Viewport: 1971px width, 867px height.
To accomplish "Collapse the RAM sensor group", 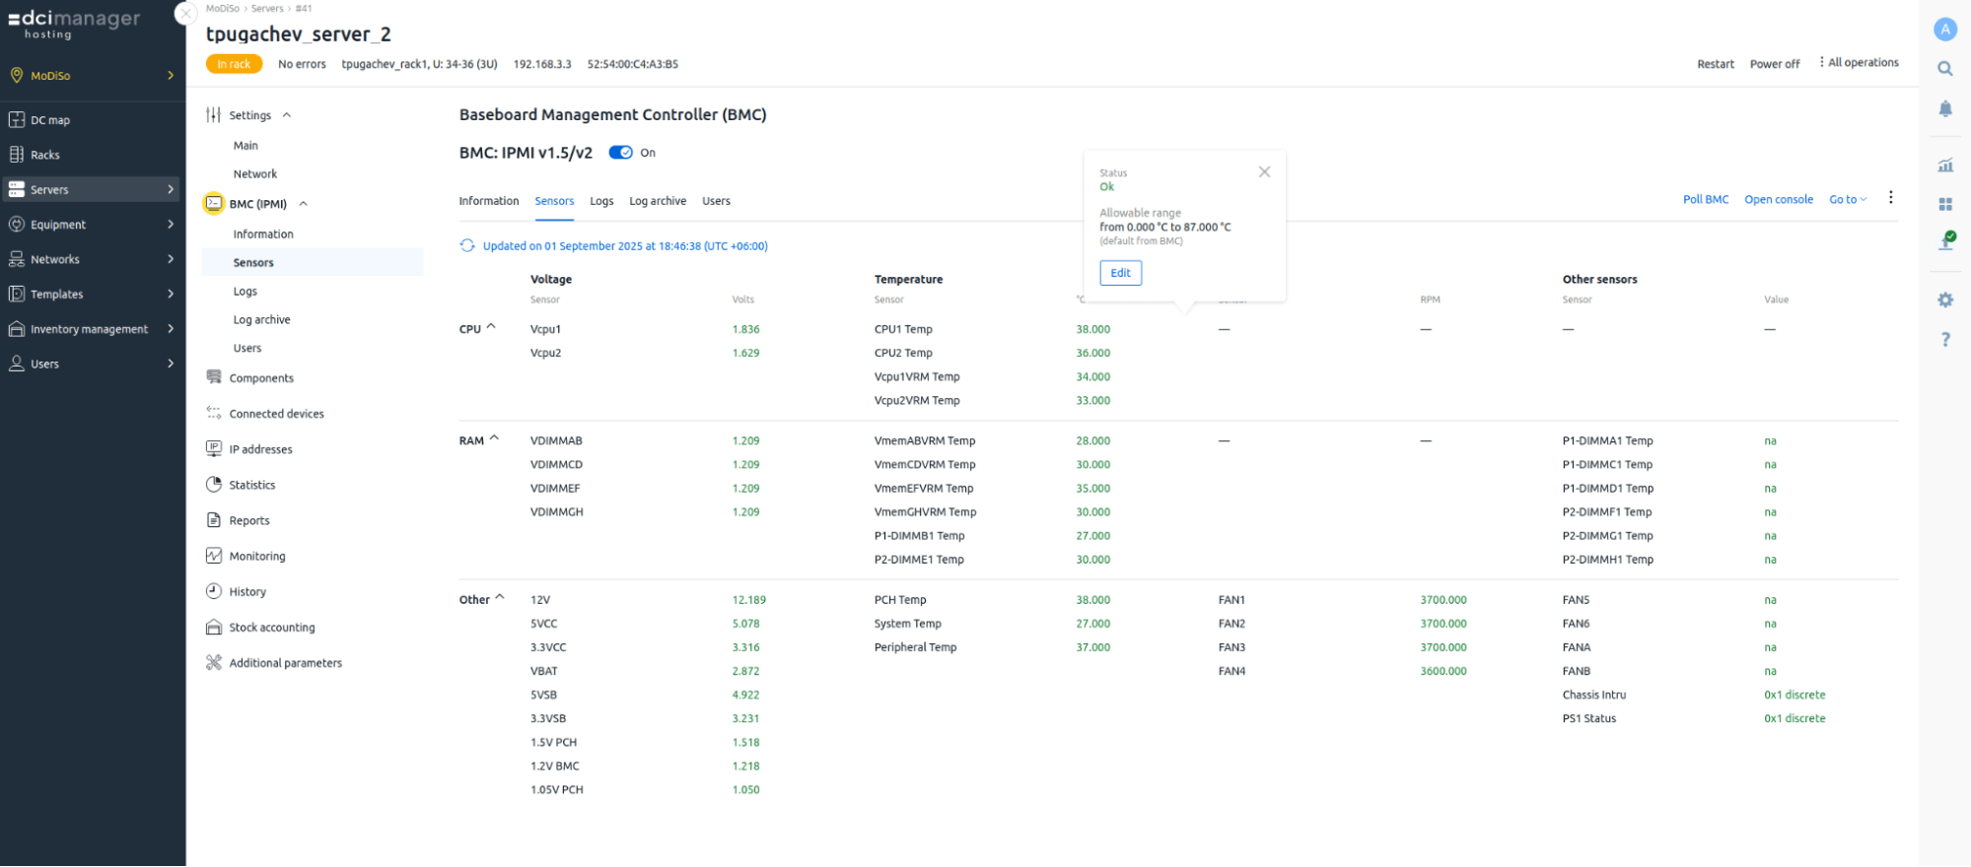I will [494, 439].
